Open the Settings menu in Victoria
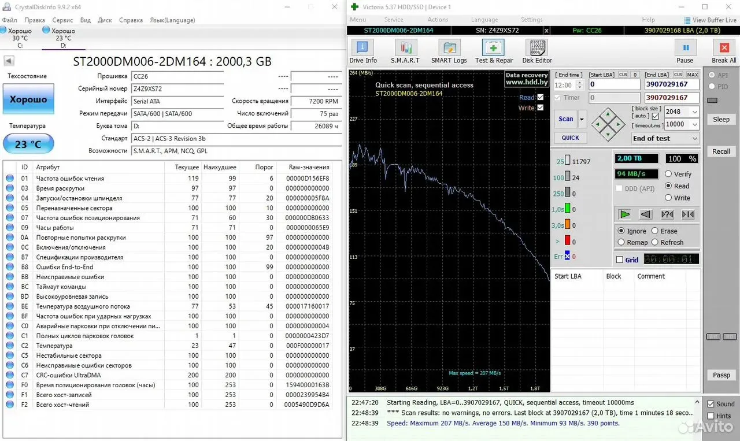Image resolution: width=740 pixels, height=441 pixels. click(x=531, y=20)
